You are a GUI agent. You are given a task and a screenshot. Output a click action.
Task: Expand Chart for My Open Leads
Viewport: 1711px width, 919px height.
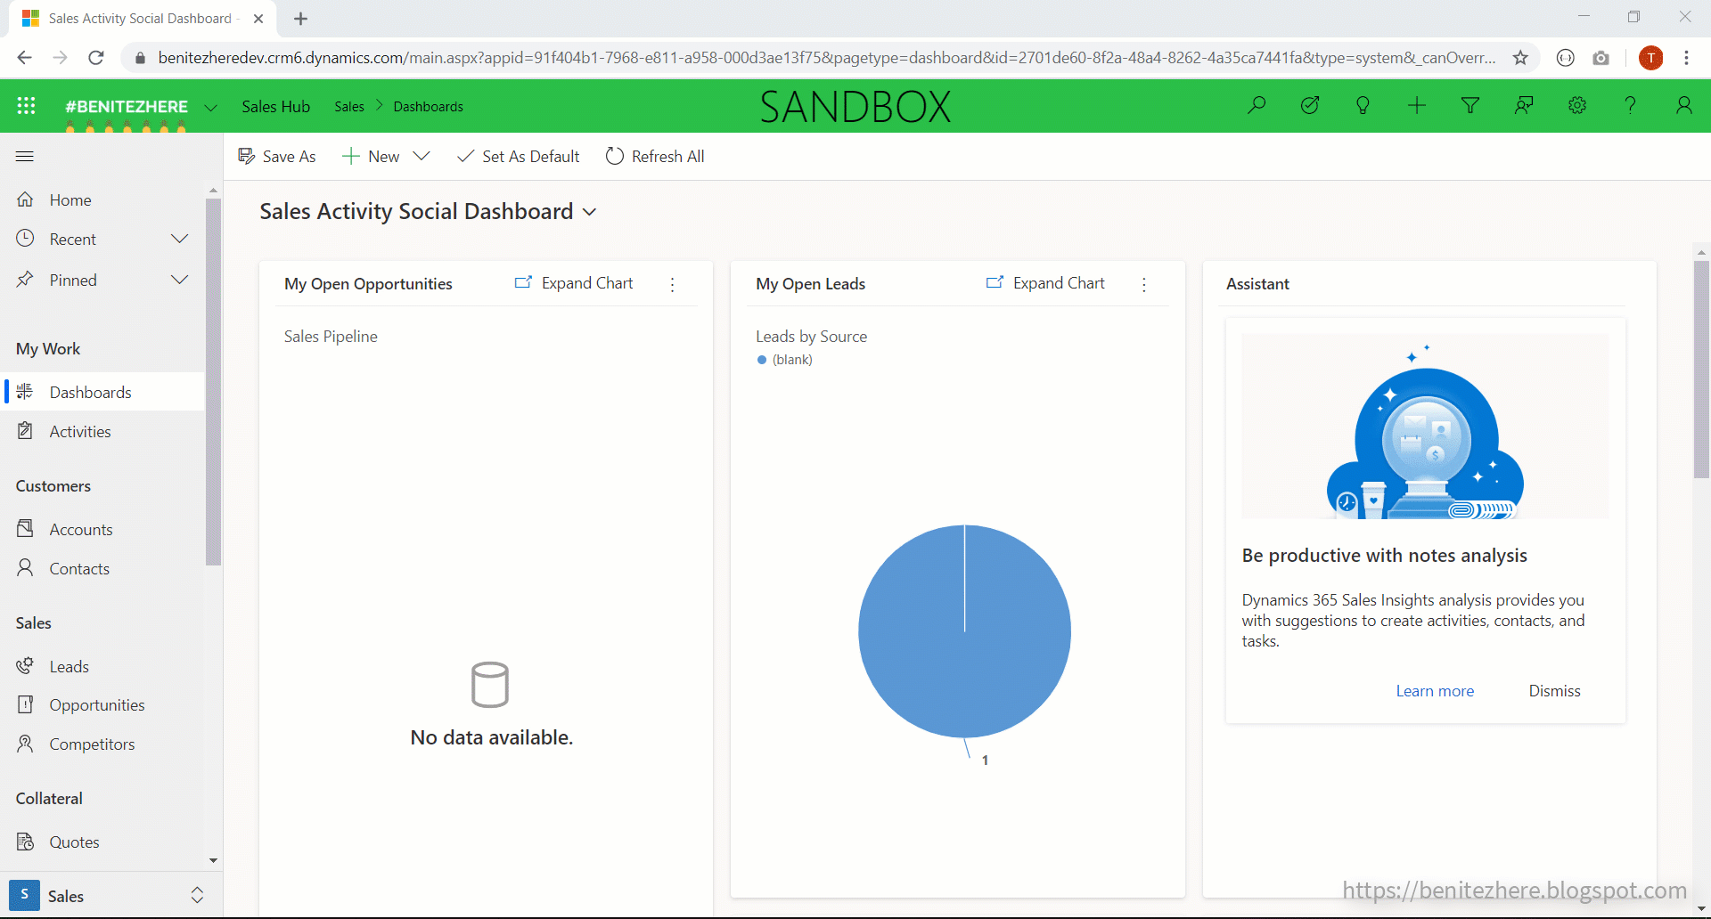[x=1045, y=283]
